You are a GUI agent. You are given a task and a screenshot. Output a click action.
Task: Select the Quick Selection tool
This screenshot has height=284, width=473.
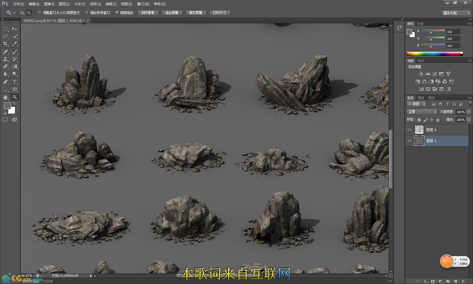[15, 36]
